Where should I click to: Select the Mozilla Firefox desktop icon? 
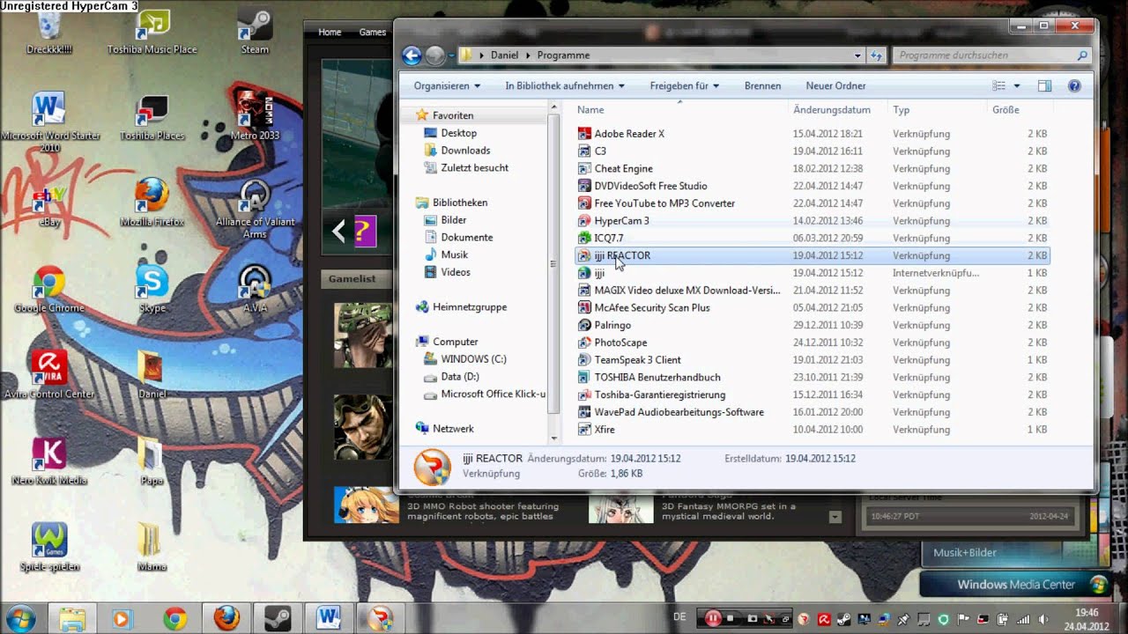(x=152, y=201)
